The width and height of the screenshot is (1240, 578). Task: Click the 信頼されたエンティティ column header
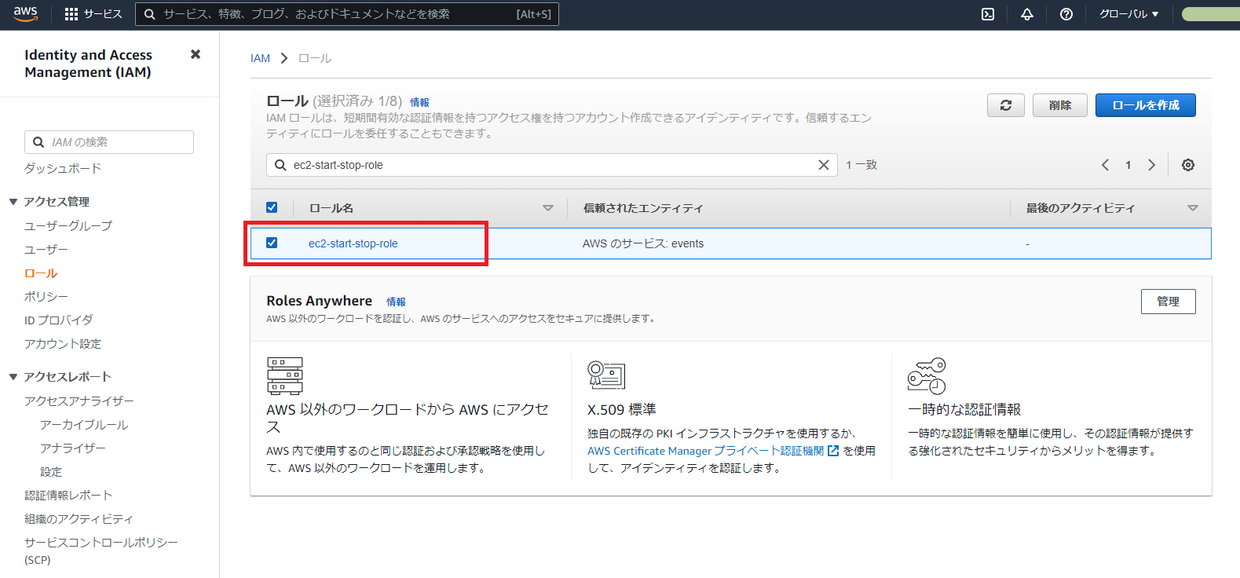(643, 208)
